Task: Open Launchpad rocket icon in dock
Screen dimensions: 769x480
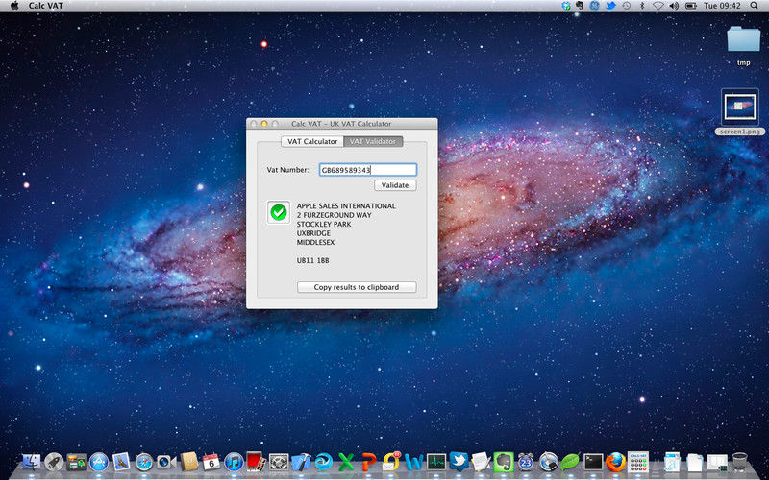Action: [54, 462]
